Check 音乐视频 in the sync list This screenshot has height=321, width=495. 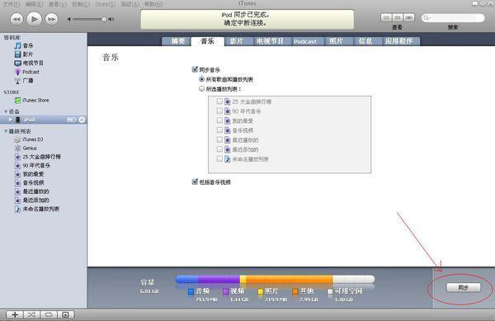pos(219,130)
